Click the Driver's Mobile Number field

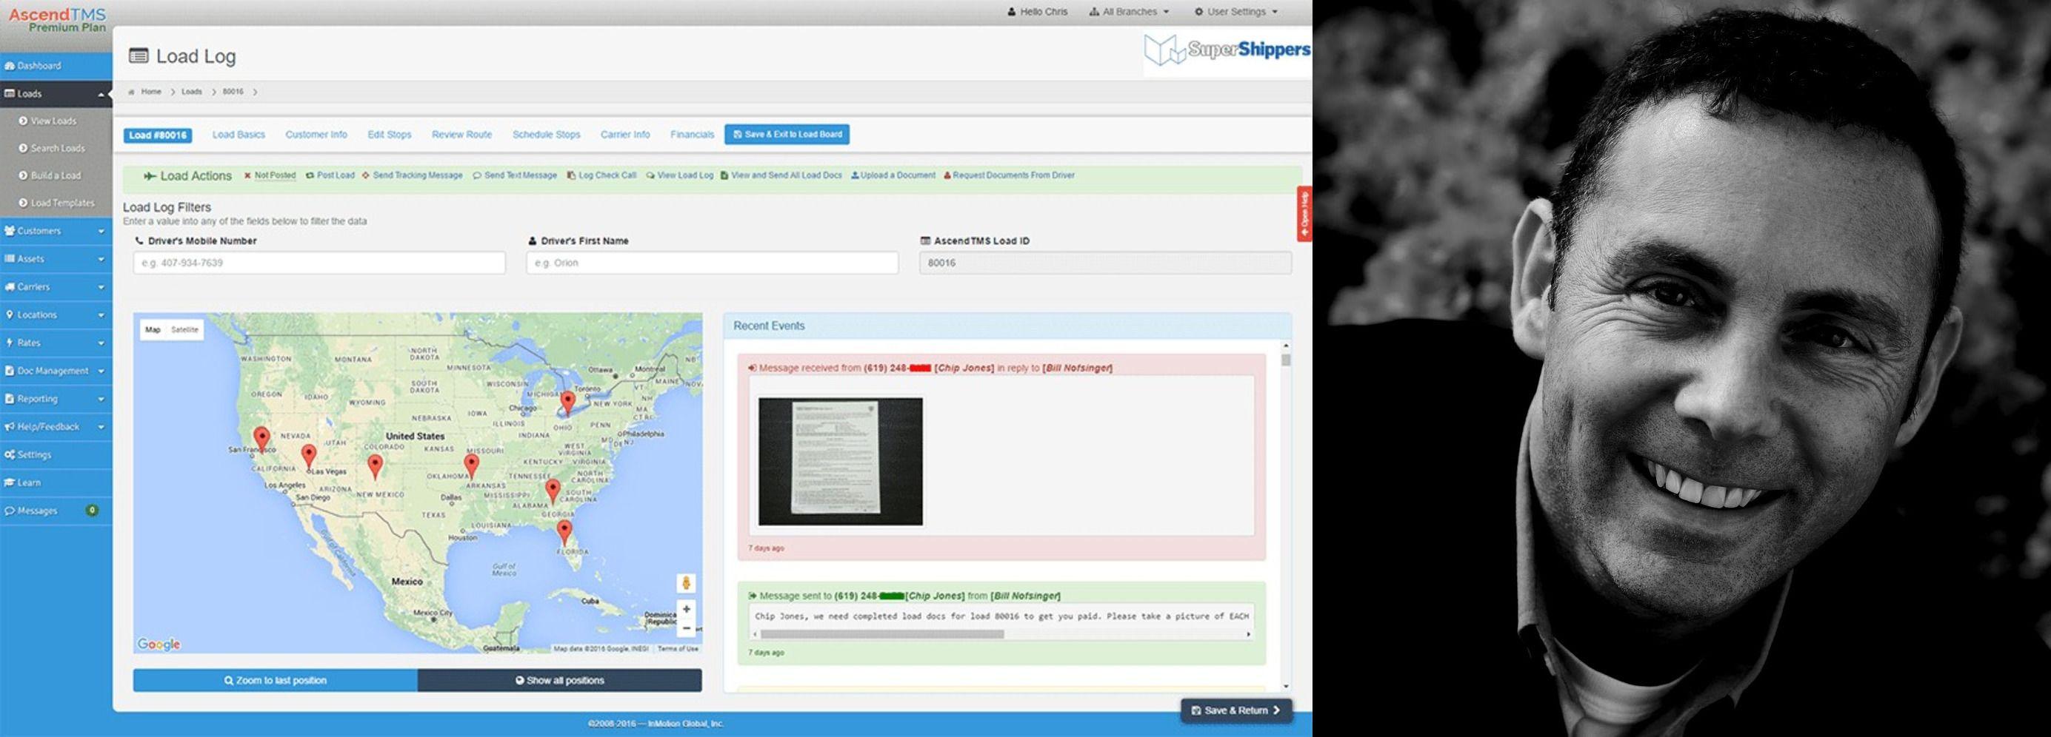click(317, 263)
